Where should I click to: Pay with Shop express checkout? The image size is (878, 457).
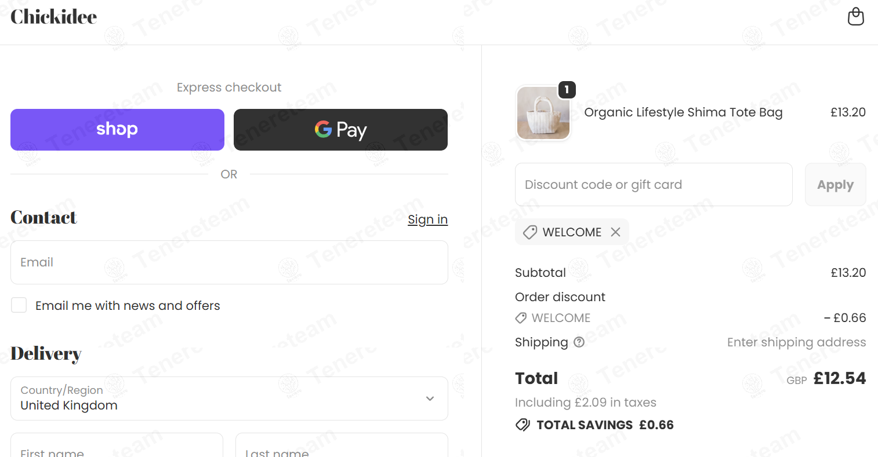117,130
